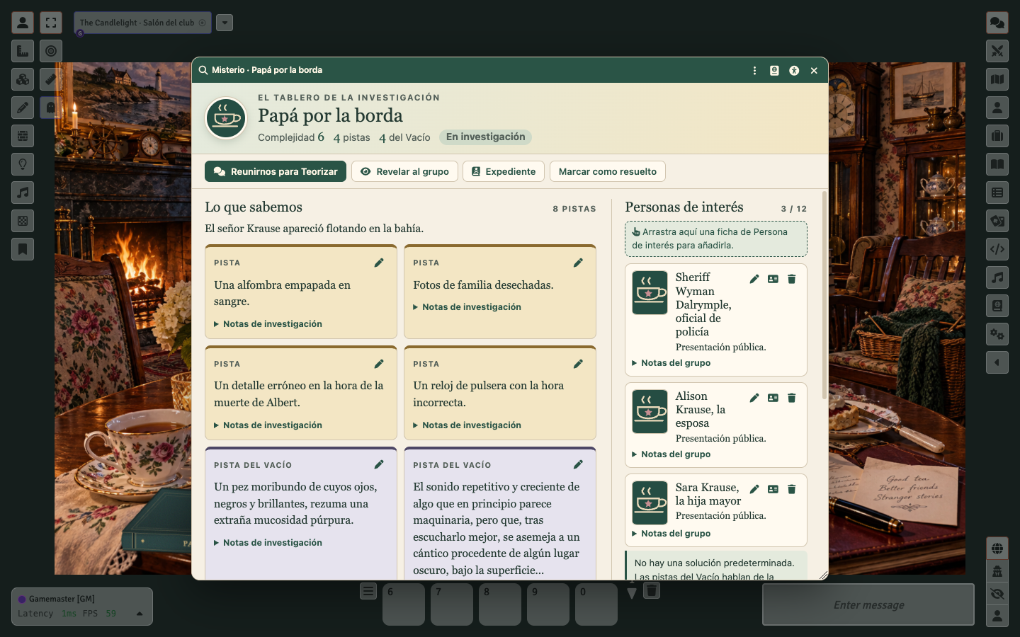
Task: Expand notes under 'Un reloj de pulsera' clue
Action: 467,425
